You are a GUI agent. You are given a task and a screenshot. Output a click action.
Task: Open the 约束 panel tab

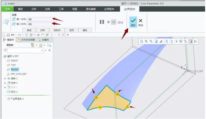coord(42,30)
